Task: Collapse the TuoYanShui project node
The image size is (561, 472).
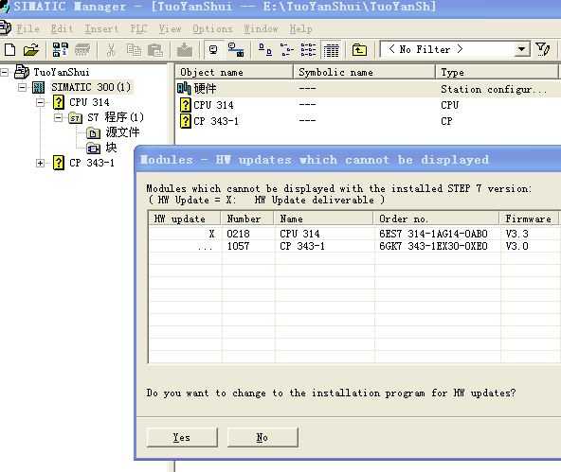Action: (x=5, y=72)
